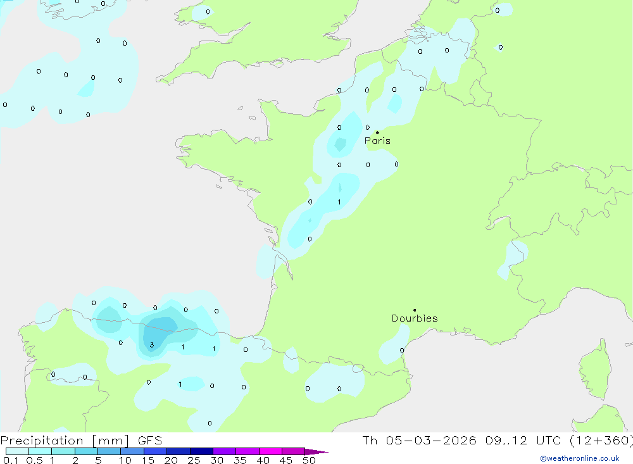Click the forecast date 'Th 05-03-2026' text
Screen dimensions: 633x464
420,441
